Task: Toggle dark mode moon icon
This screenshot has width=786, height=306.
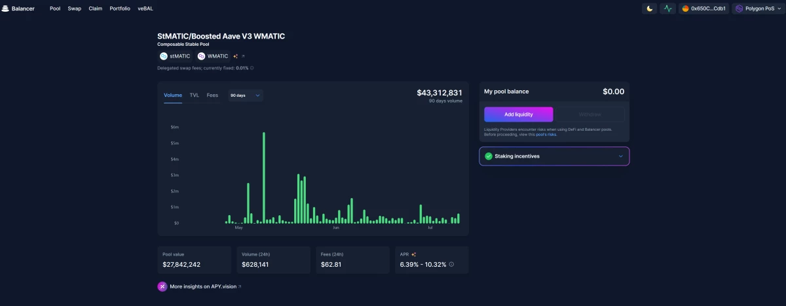Action: point(649,8)
